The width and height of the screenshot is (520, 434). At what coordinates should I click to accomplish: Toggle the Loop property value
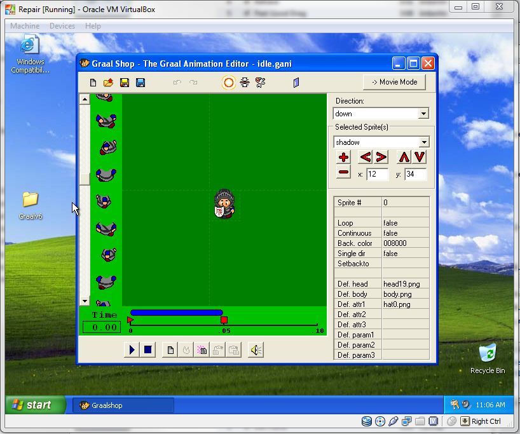click(x=405, y=223)
